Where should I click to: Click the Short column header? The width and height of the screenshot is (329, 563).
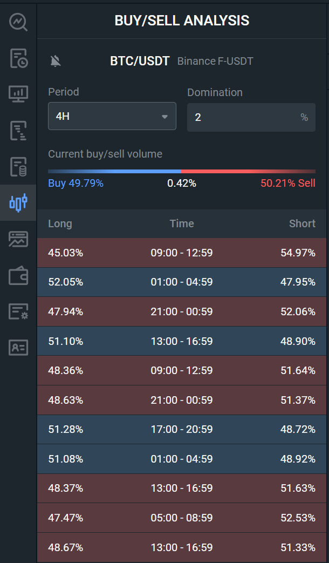coord(302,223)
